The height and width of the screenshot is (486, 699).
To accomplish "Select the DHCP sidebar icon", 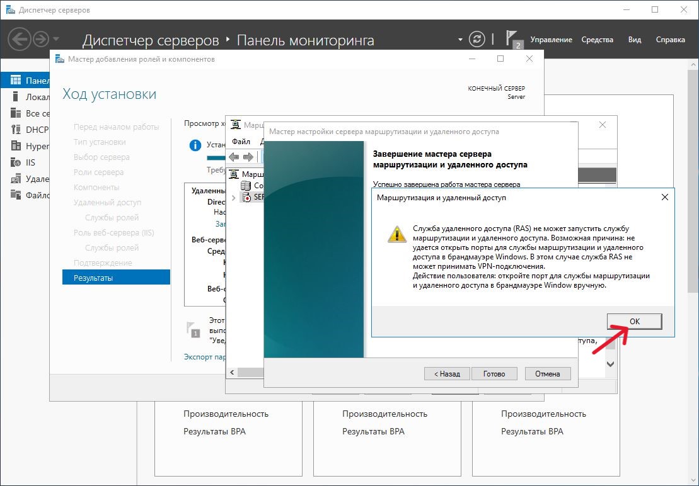I will 15,130.
